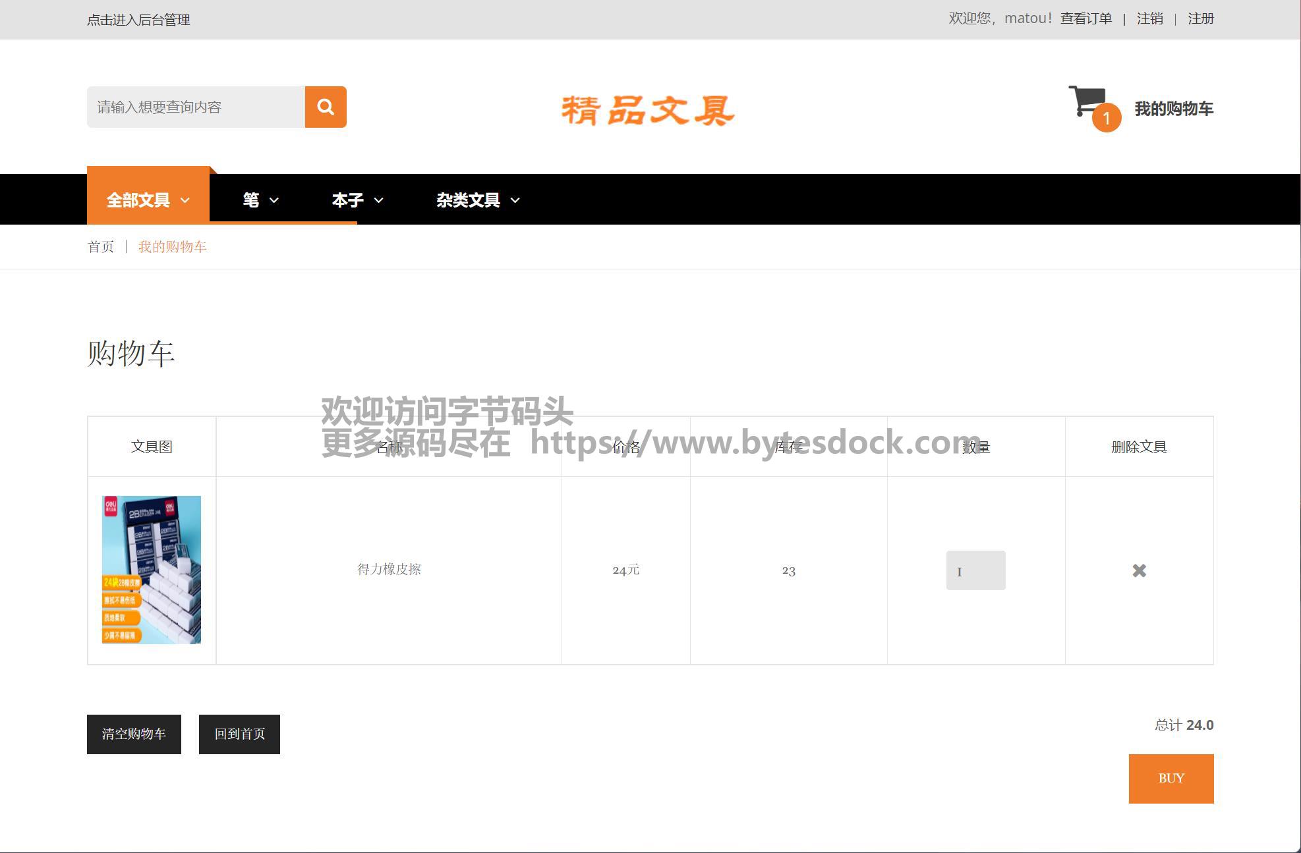Open 查看订单 link
This screenshot has width=1301, height=853.
[x=1085, y=18]
